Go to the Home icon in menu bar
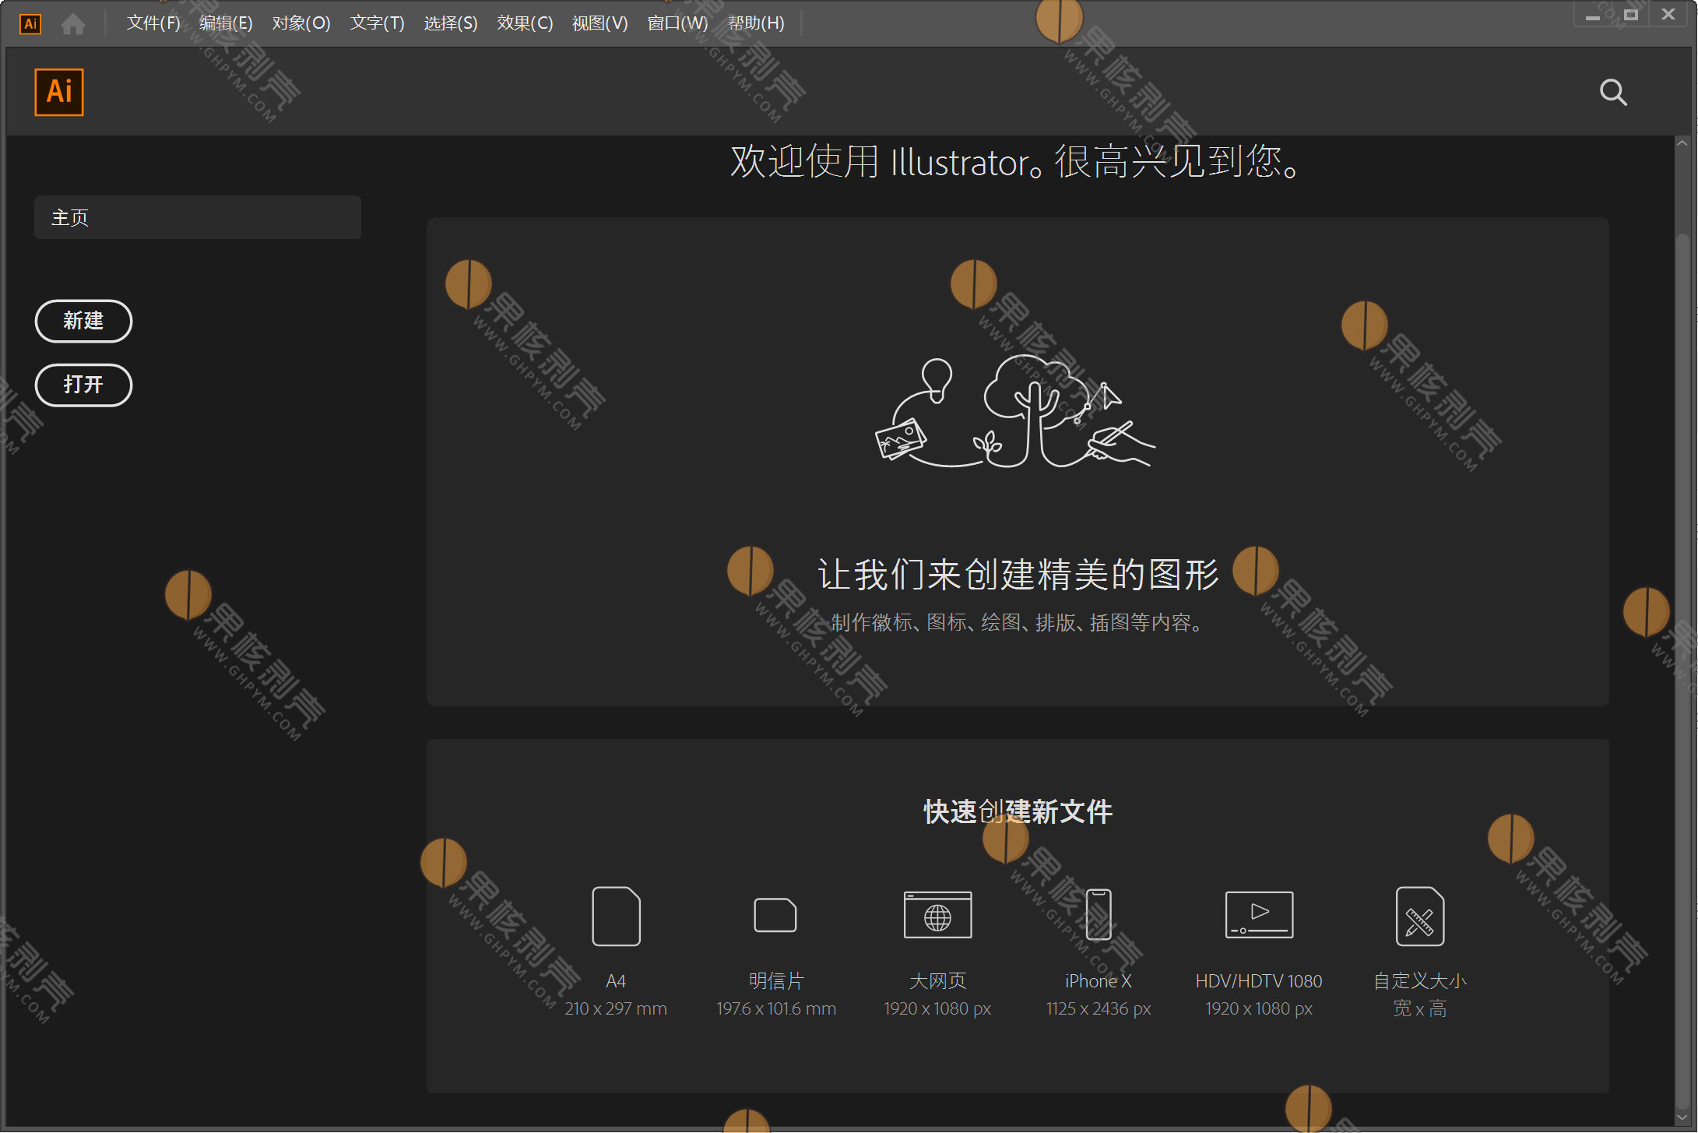The height and width of the screenshot is (1133, 1698). coord(73,24)
